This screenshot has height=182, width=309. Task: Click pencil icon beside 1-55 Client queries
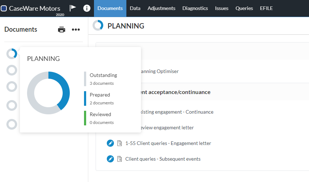pyautogui.click(x=110, y=143)
